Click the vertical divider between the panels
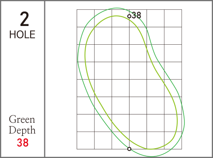This screenshot has width=213, height=158. (45, 79)
